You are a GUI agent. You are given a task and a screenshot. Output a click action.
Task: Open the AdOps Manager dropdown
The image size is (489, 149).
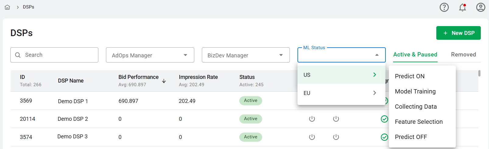pos(150,55)
